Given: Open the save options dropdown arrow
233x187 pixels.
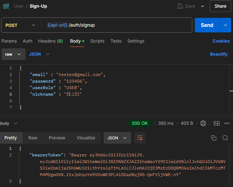Looking at the screenshot, I should (x=202, y=6).
